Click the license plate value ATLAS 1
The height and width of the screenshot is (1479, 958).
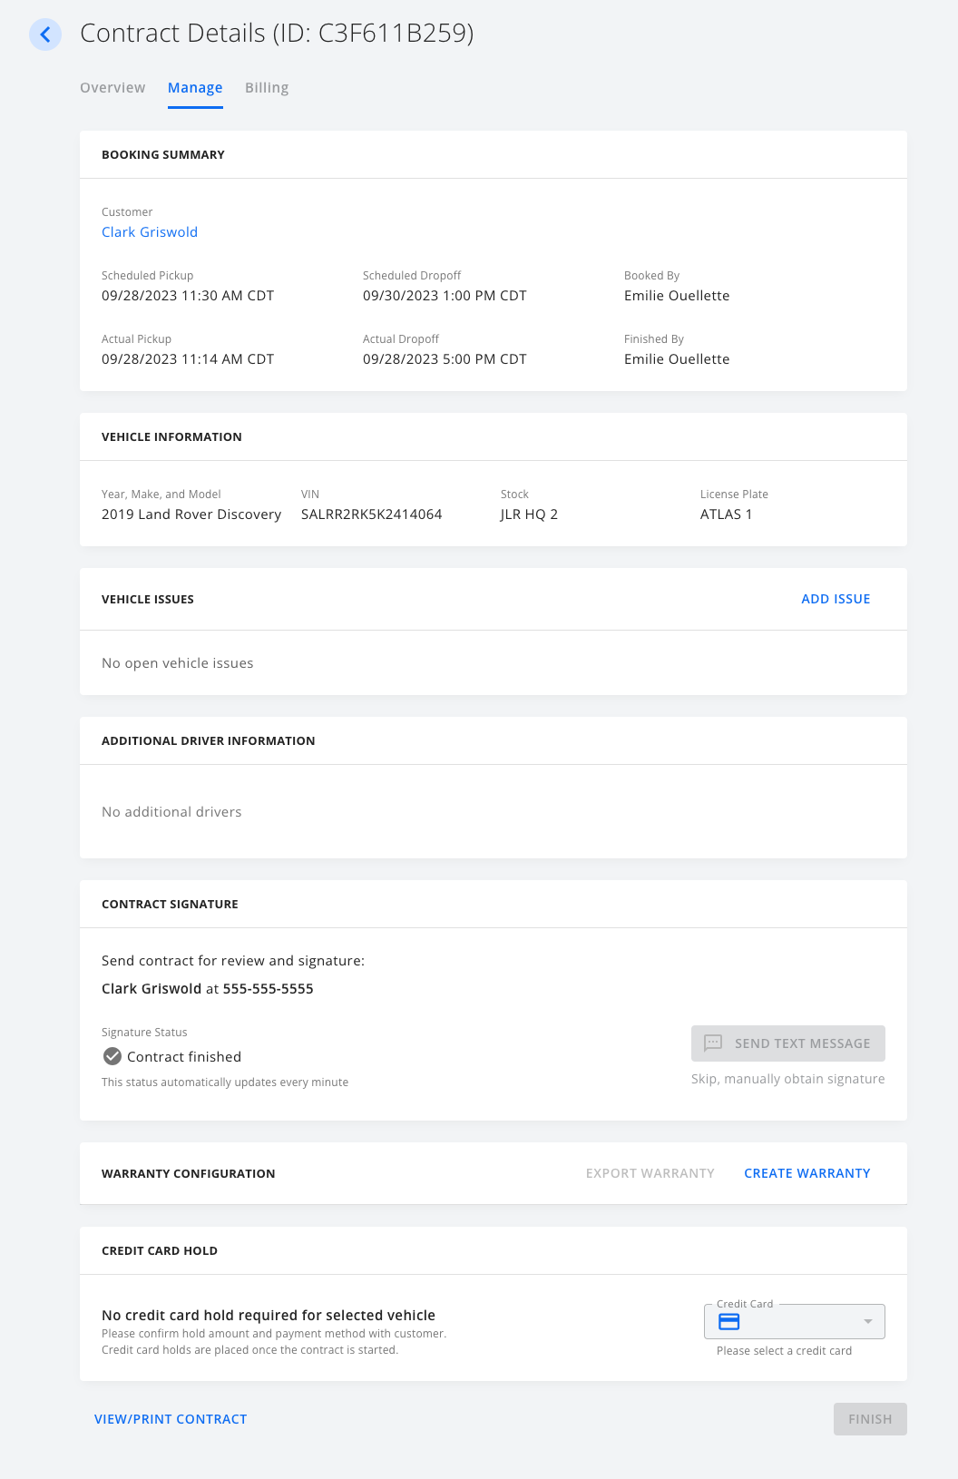pyautogui.click(x=726, y=514)
